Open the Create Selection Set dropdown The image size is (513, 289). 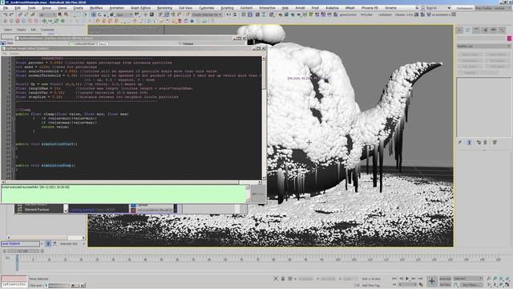(x=206, y=14)
